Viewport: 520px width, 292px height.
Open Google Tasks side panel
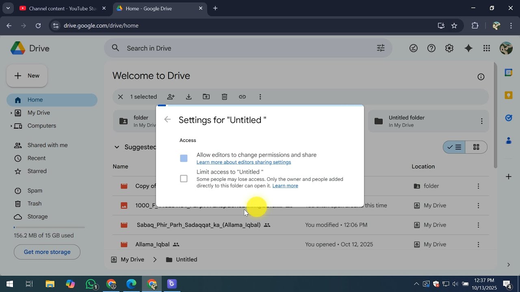508,118
